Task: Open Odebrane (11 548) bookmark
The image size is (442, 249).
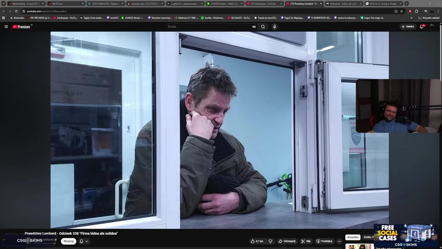Action: [x=186, y=18]
